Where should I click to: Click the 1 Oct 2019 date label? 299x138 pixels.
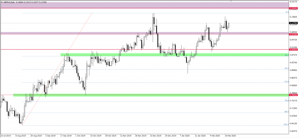coord(81,136)
